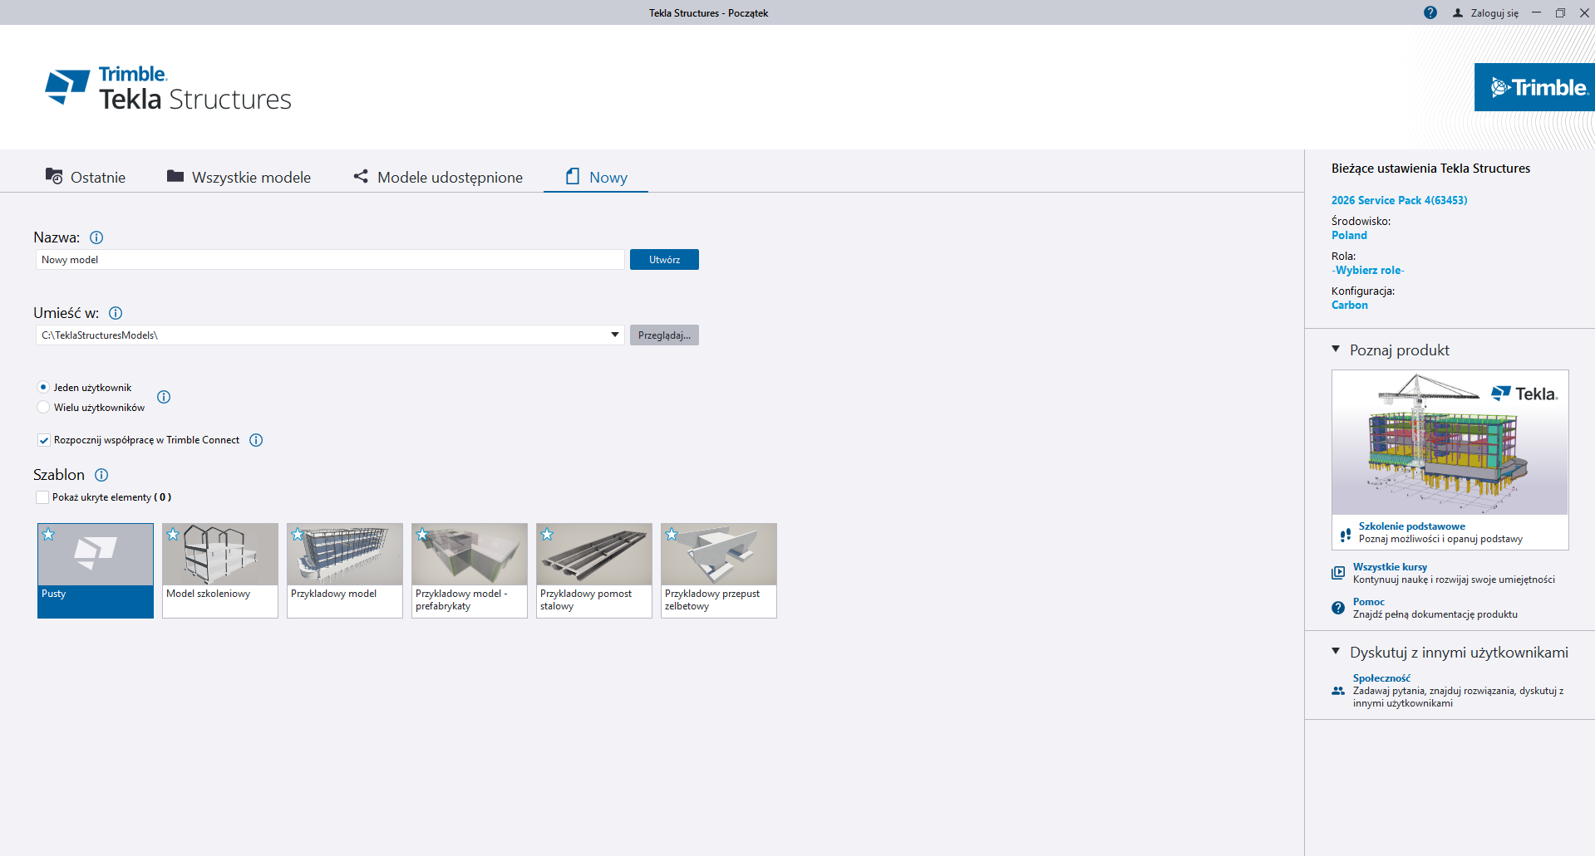1595x856 pixels.
Task: Click info icon beside user mode radio buttons
Action: click(x=164, y=397)
